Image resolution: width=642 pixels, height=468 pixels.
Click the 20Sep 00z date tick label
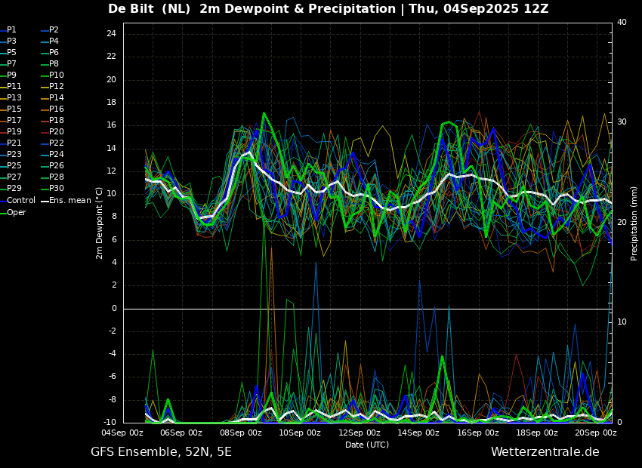click(x=596, y=433)
